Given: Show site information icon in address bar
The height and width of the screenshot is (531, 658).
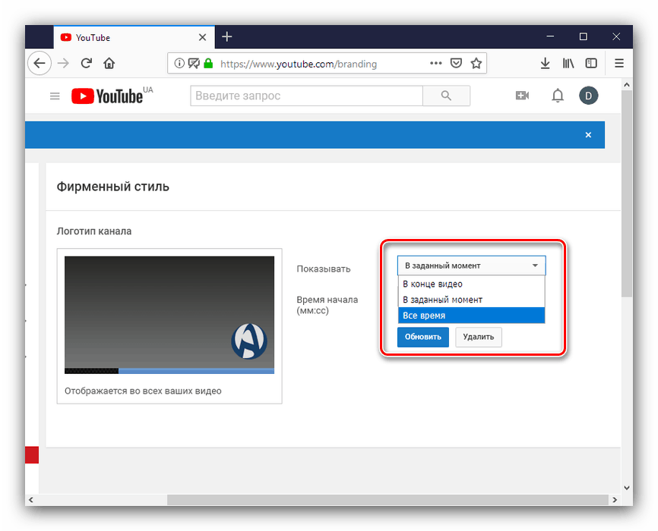Looking at the screenshot, I should click(x=179, y=63).
